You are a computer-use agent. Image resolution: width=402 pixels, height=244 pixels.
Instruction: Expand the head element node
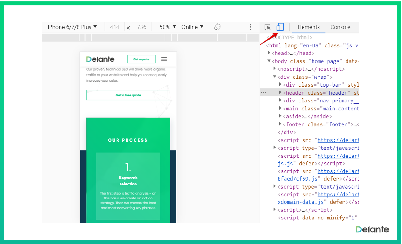click(269, 53)
